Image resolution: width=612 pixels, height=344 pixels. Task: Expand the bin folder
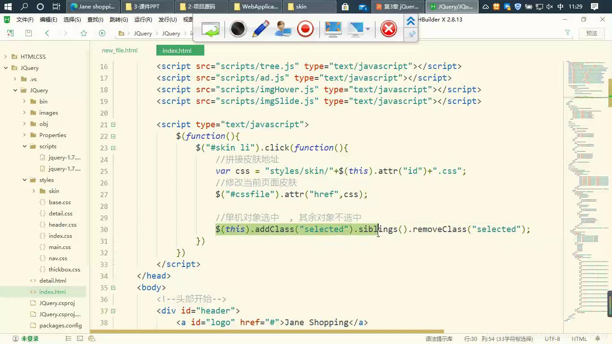point(25,102)
